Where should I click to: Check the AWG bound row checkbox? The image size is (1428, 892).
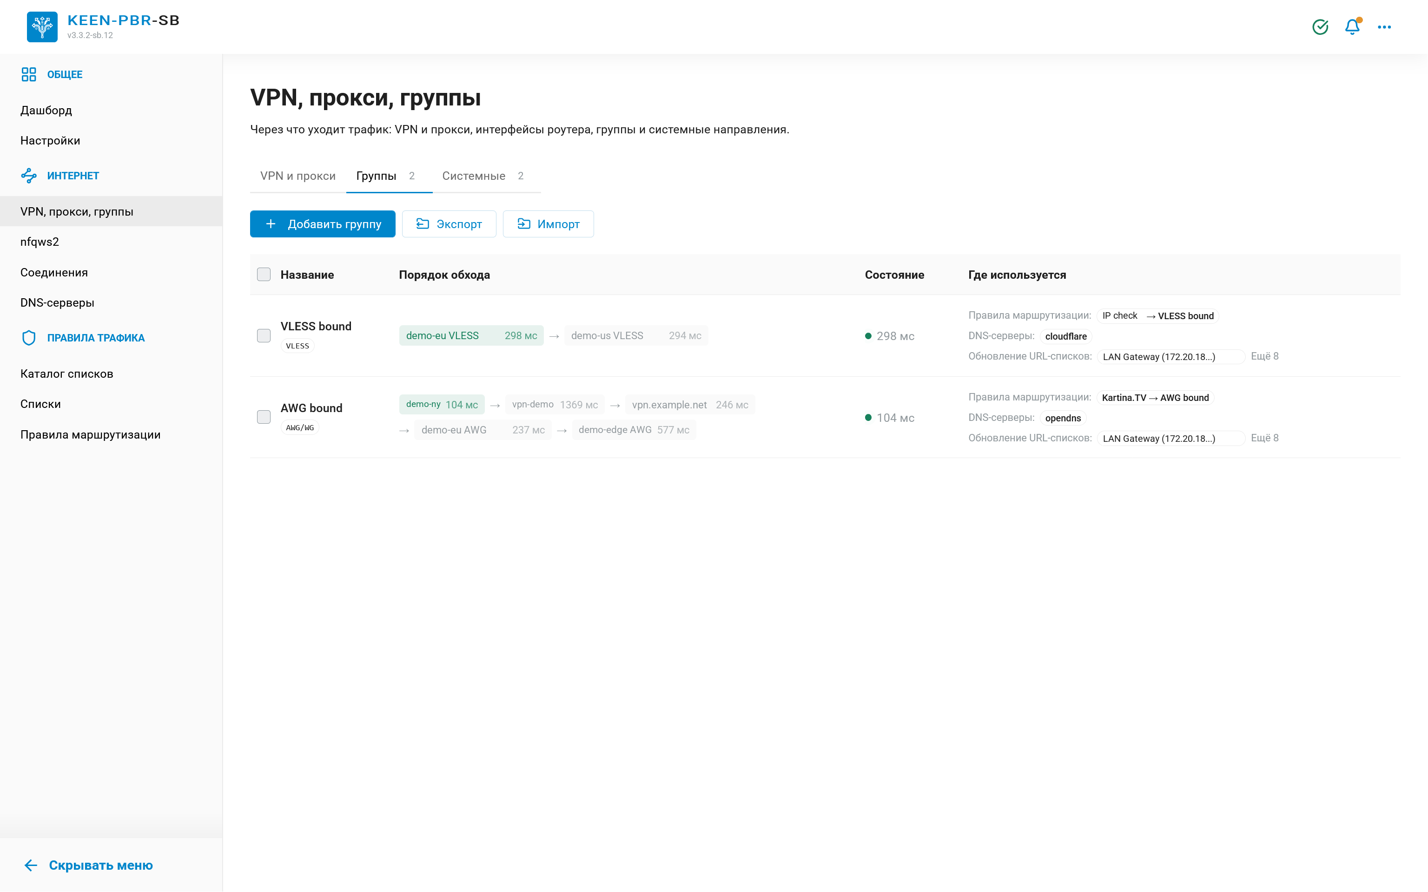tap(264, 417)
